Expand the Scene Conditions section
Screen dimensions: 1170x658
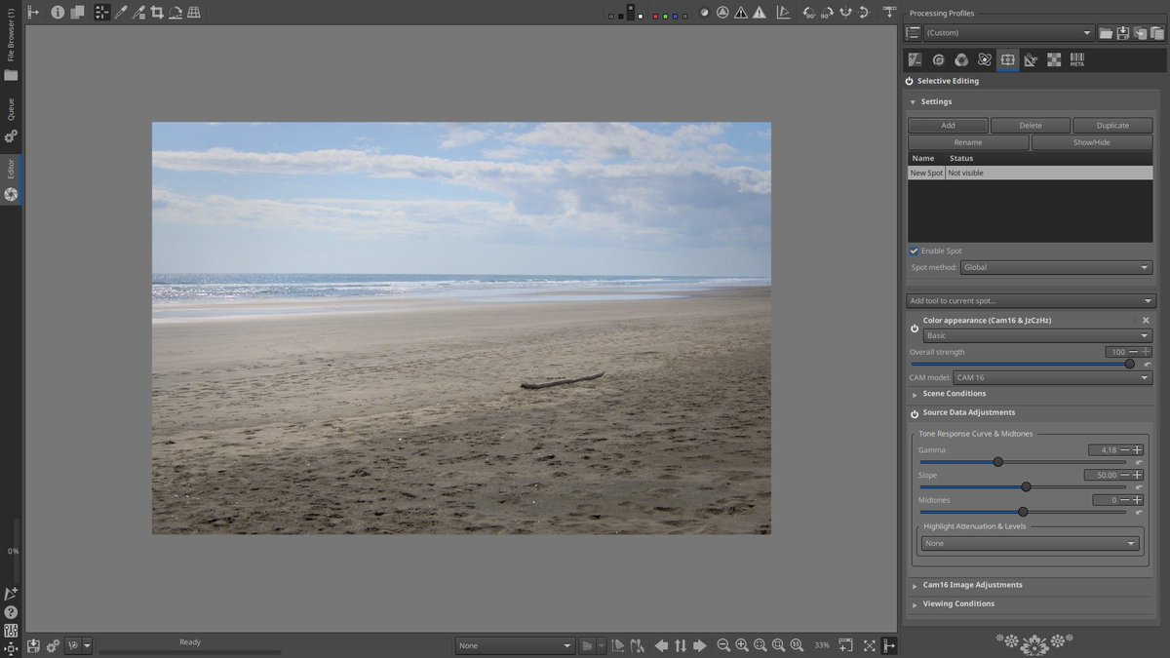coord(954,394)
